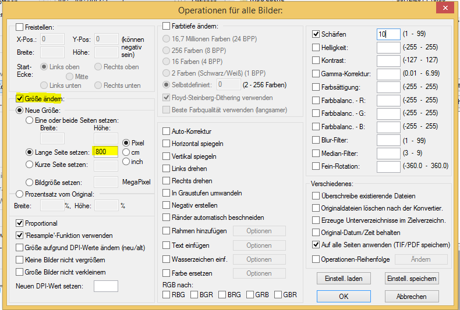Enable Farbtiefe ändern checkbox
The height and width of the screenshot is (310, 460).
pyautogui.click(x=167, y=27)
